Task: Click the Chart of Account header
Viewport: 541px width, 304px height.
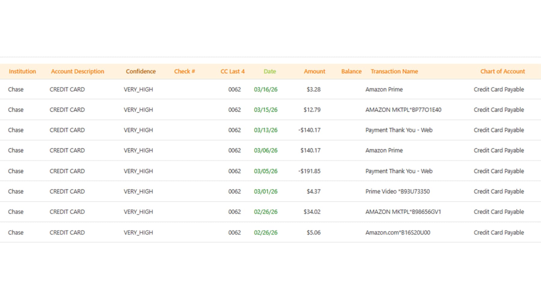Action: click(x=503, y=71)
